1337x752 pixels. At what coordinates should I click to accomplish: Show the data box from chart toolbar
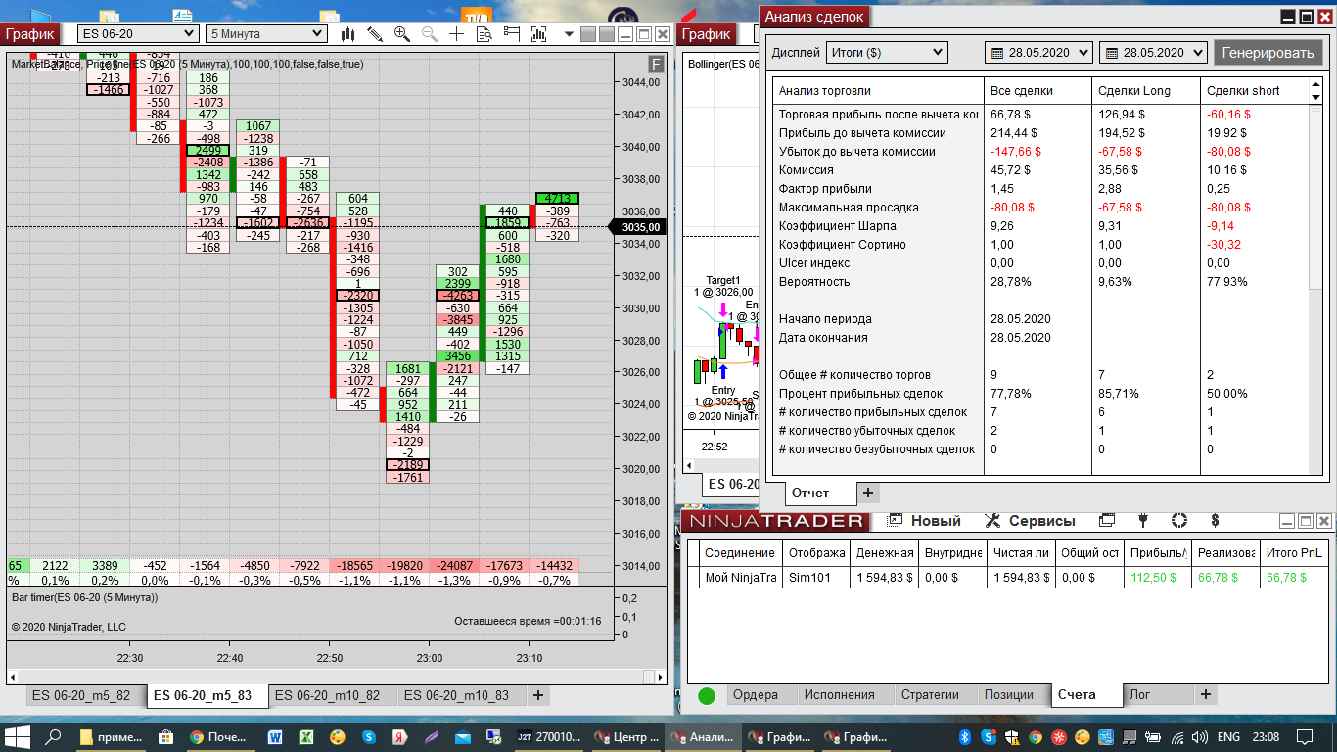click(484, 34)
